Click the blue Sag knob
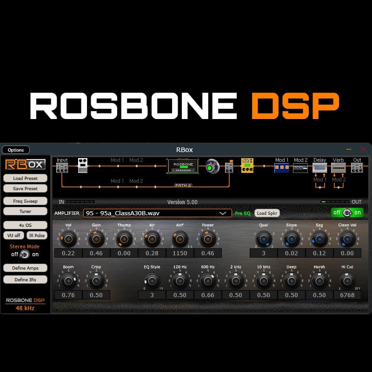This screenshot has height=372, width=372. point(319,239)
